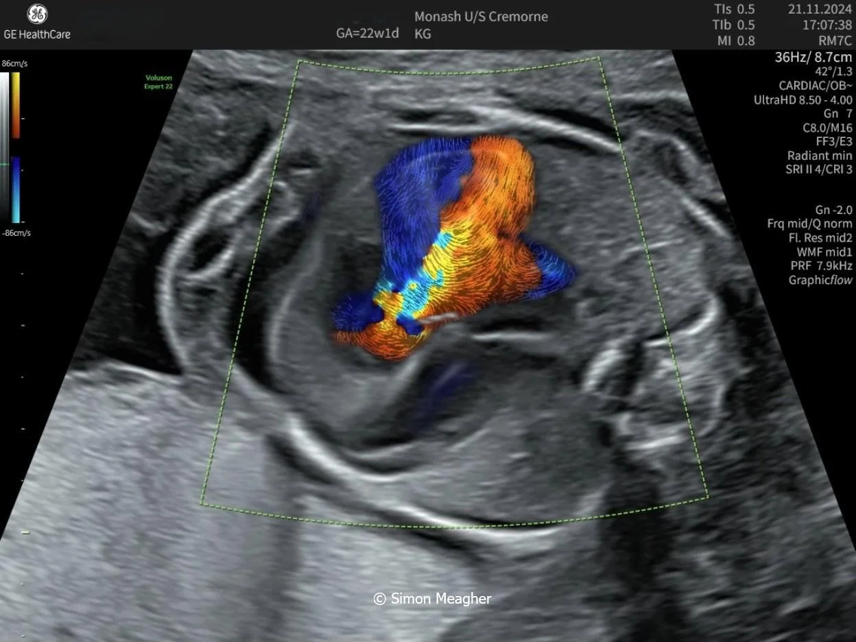Enable the Frq mid/Q norm setting
This screenshot has width=856, height=642.
(x=809, y=223)
